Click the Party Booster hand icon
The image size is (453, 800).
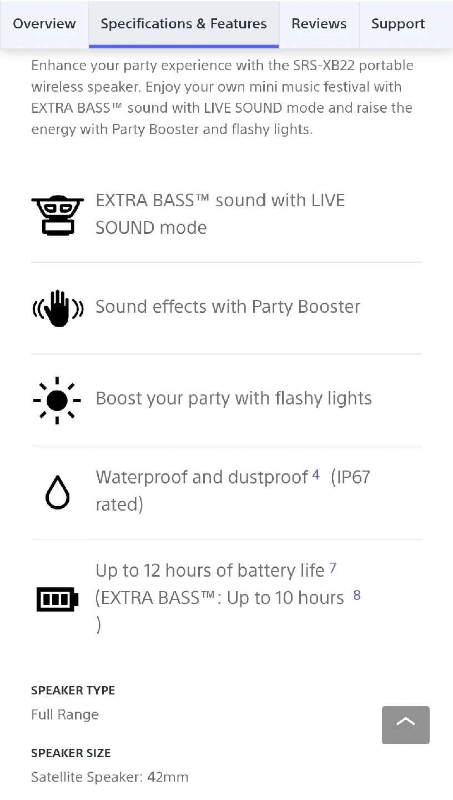58,307
